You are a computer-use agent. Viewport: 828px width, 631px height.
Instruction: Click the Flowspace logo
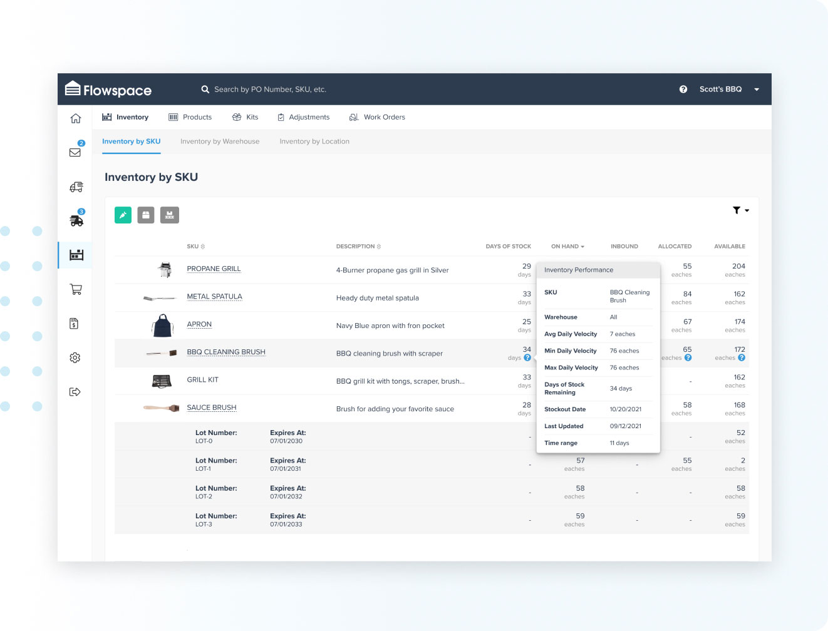(108, 90)
